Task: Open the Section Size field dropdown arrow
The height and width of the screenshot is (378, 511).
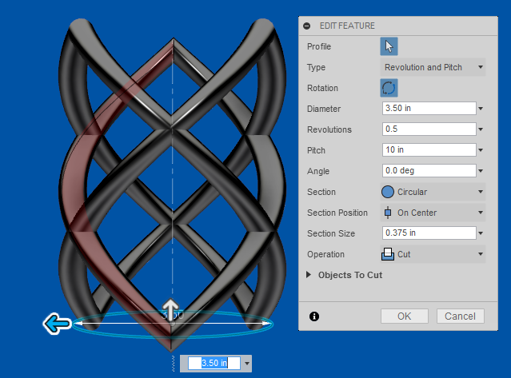Action: tap(481, 233)
